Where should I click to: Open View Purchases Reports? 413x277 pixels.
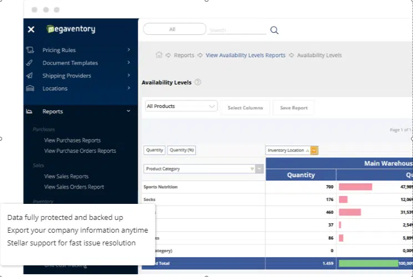(x=72, y=140)
